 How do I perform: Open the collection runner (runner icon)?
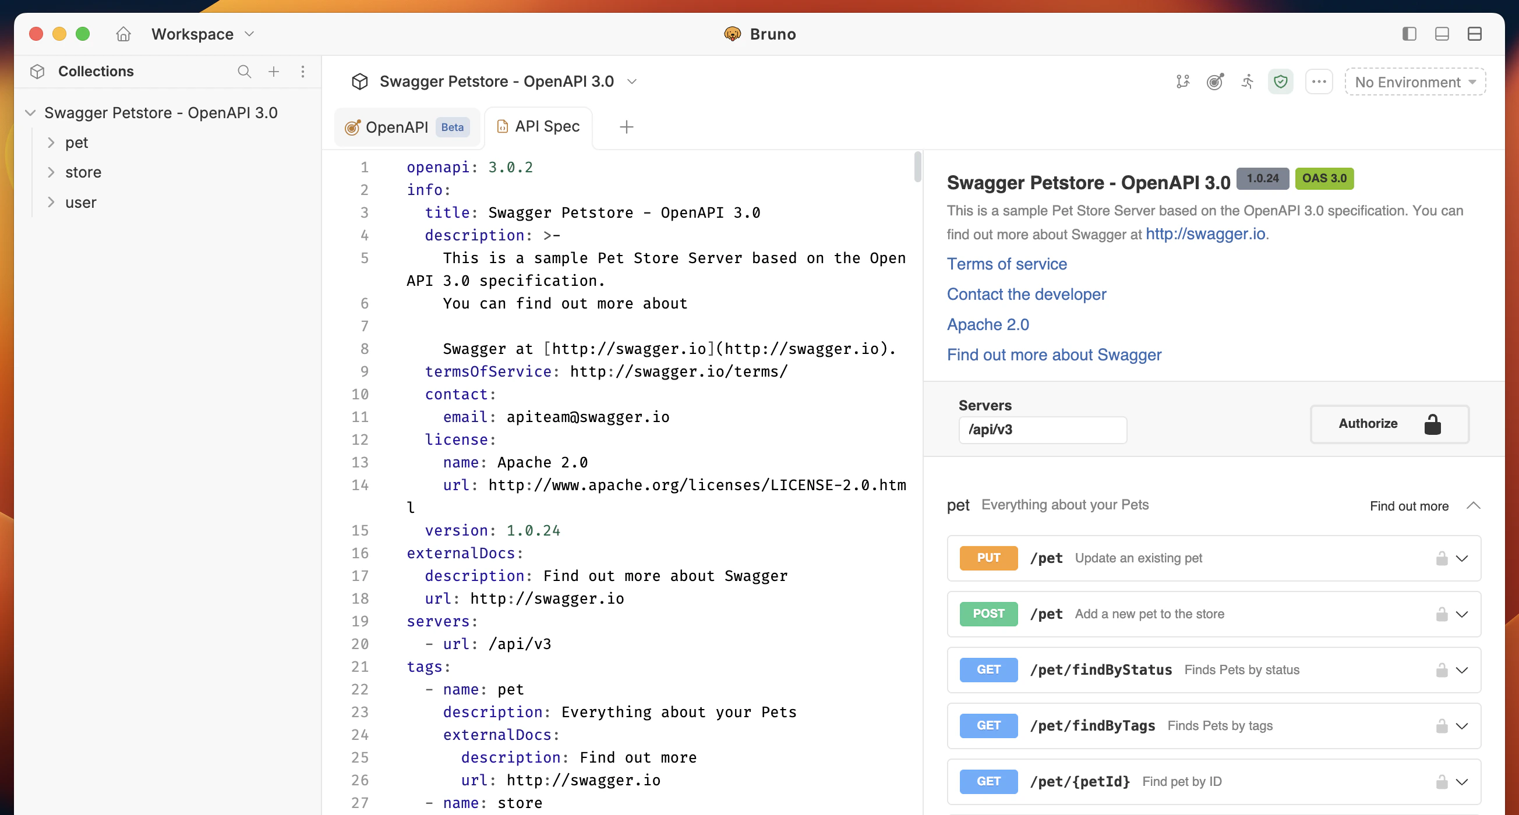(x=1248, y=81)
